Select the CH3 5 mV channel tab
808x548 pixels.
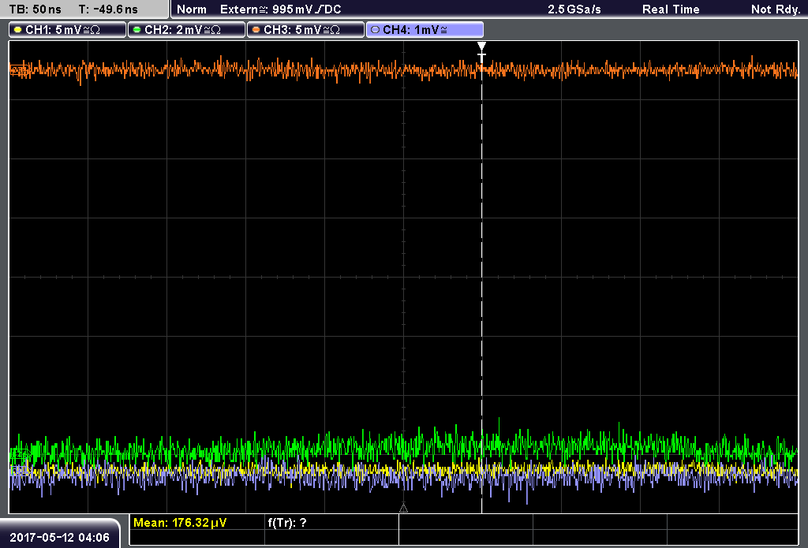[x=305, y=30]
